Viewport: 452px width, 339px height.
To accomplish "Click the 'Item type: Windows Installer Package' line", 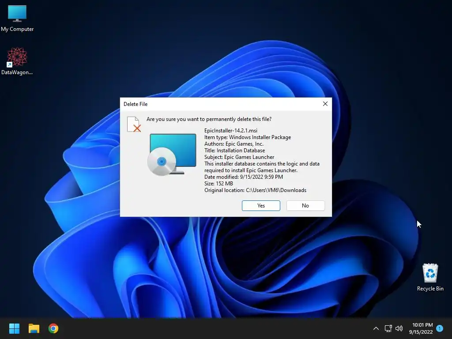I will point(248,137).
